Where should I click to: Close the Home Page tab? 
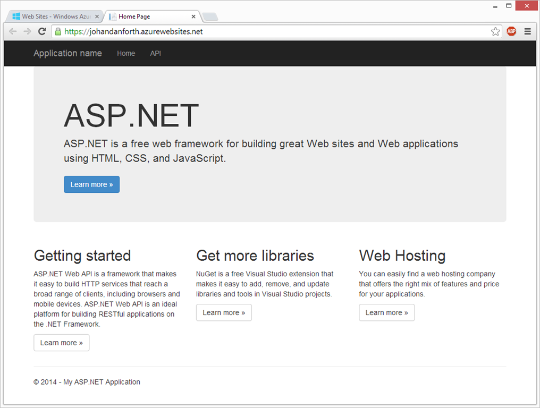(193, 16)
